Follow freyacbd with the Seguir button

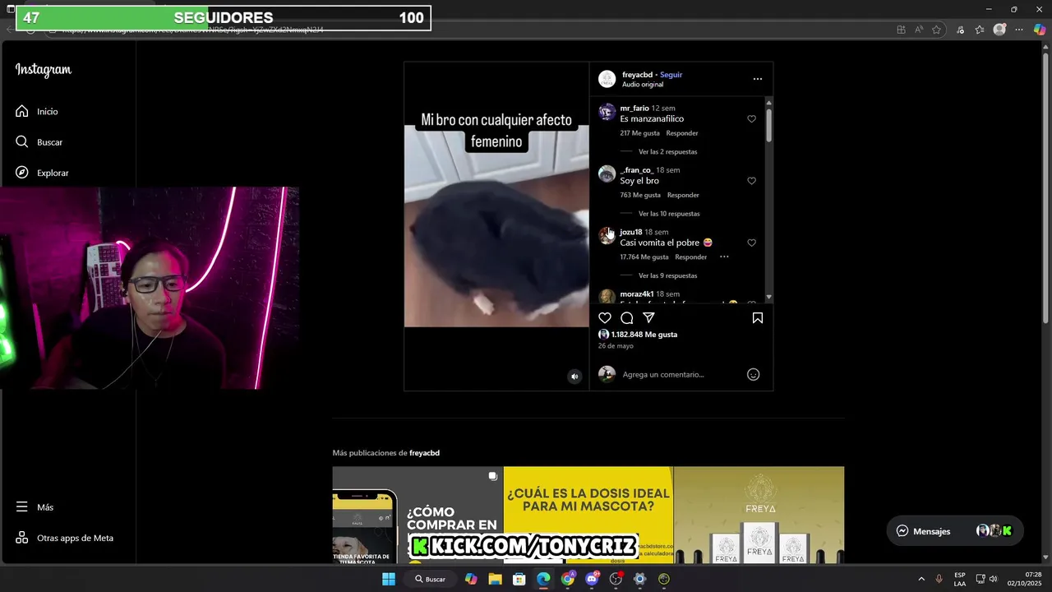(x=671, y=75)
